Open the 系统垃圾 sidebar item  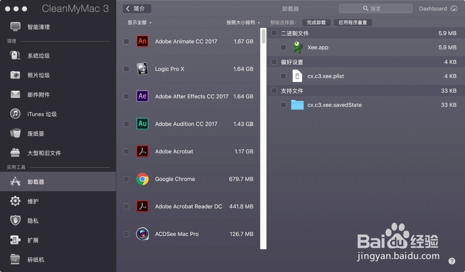point(58,55)
